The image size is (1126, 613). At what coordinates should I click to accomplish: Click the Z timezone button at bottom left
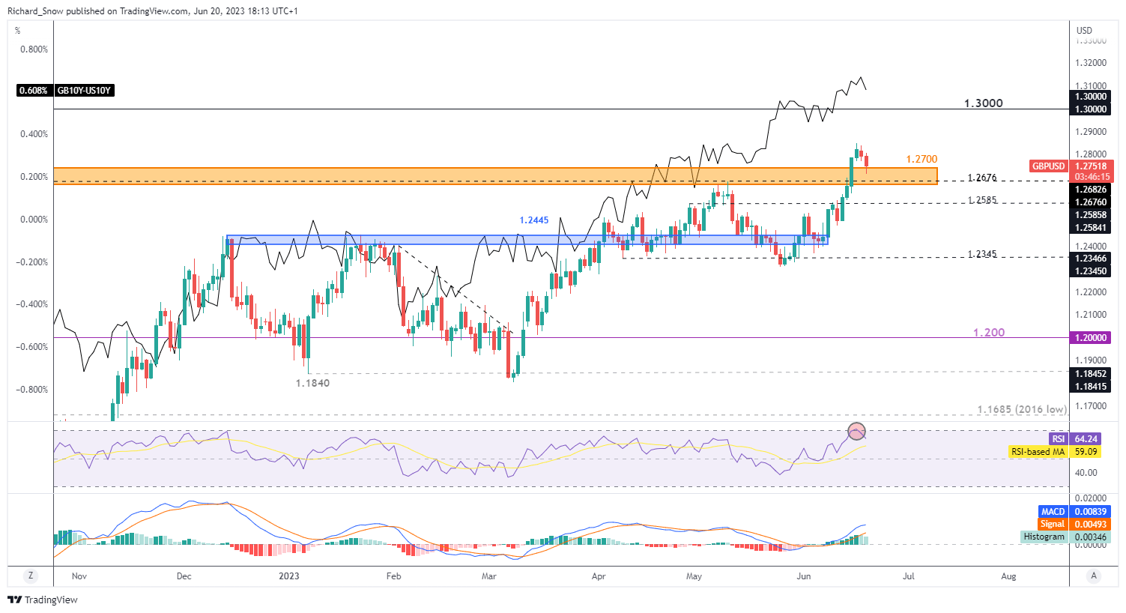(31, 576)
